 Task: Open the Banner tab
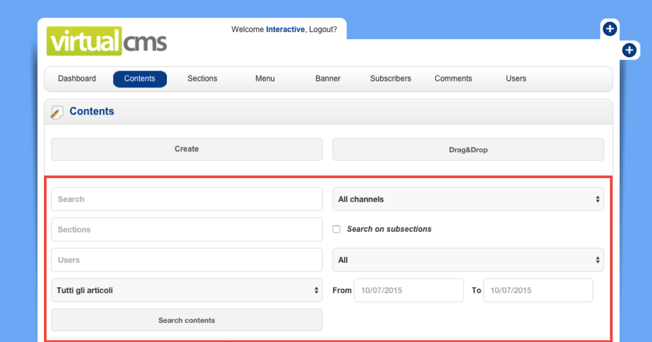[328, 79]
